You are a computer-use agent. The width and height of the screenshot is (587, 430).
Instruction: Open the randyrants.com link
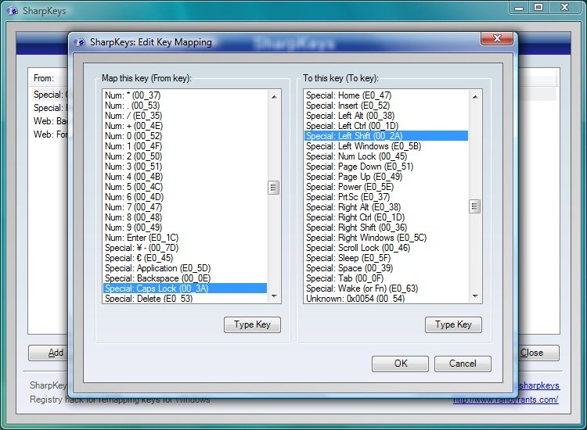click(x=505, y=400)
